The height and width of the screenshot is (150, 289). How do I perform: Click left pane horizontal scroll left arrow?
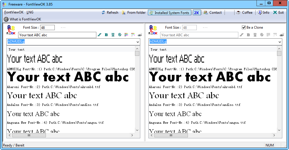tap(10, 135)
